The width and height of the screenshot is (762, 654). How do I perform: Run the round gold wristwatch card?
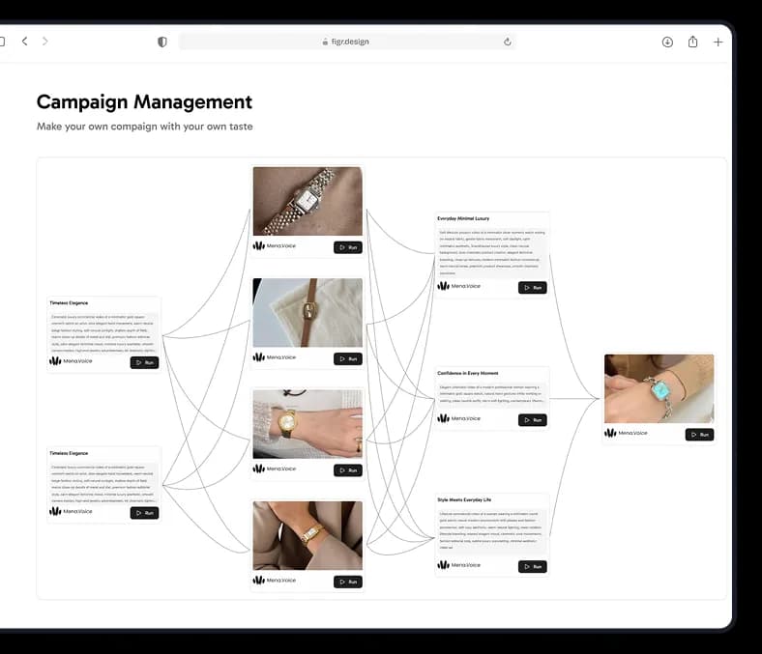(x=348, y=470)
